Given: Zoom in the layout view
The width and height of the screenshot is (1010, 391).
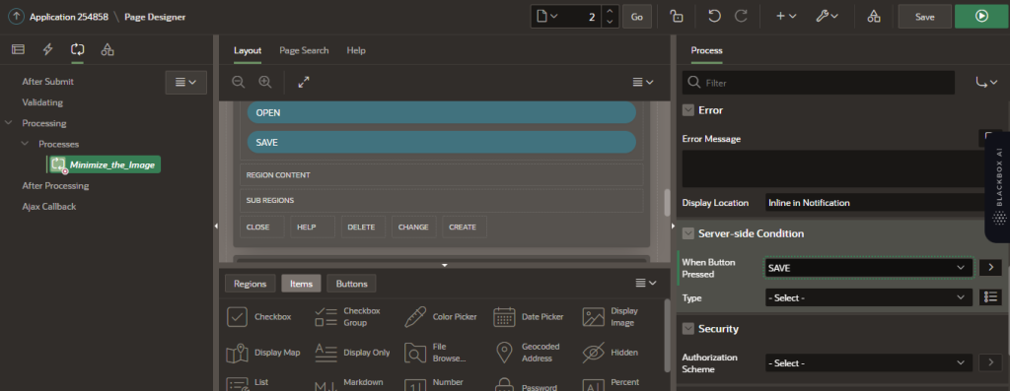Looking at the screenshot, I should tap(264, 82).
